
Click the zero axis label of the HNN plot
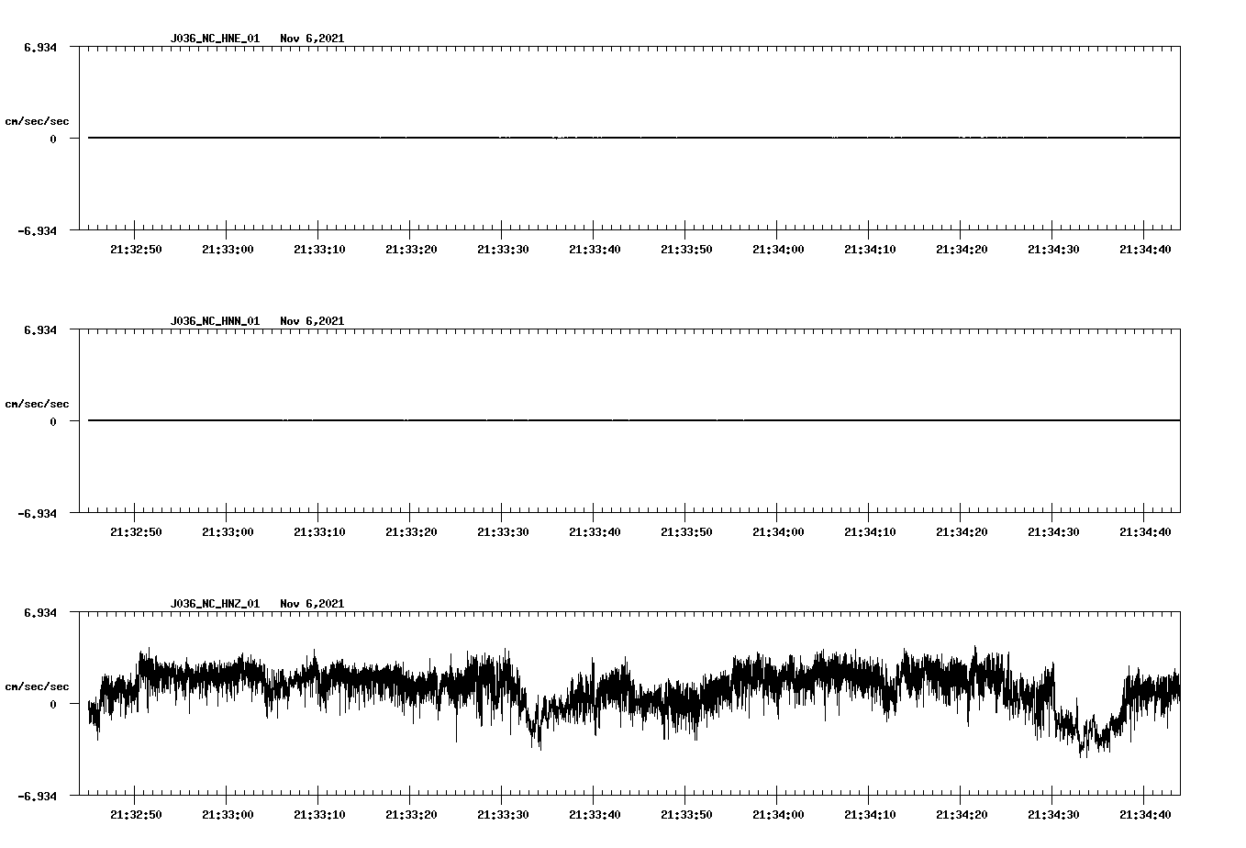coord(53,422)
